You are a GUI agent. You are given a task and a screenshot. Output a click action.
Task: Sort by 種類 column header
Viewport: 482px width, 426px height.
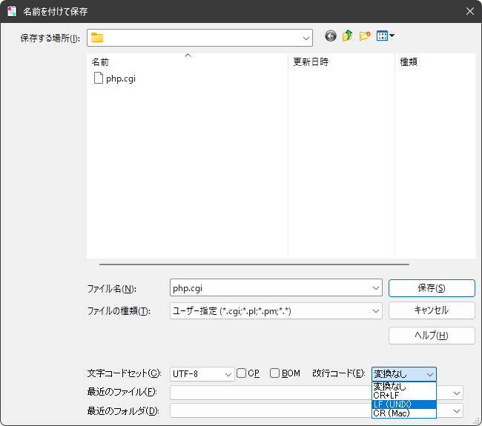pos(435,62)
